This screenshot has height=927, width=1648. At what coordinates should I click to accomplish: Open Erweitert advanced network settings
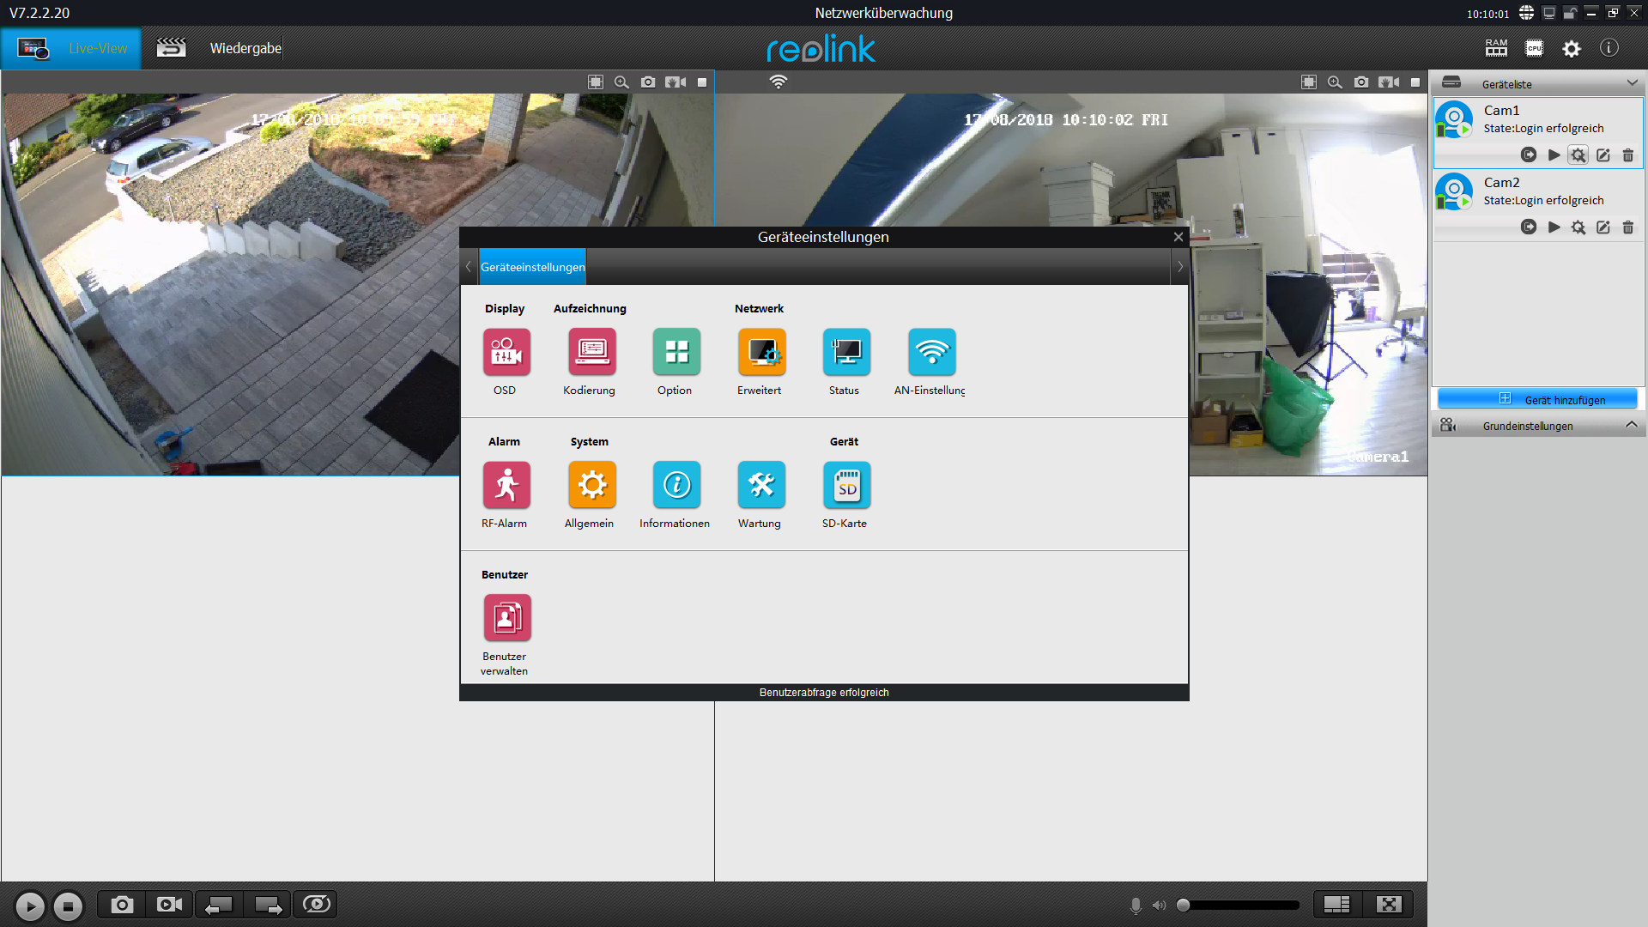[x=760, y=352]
